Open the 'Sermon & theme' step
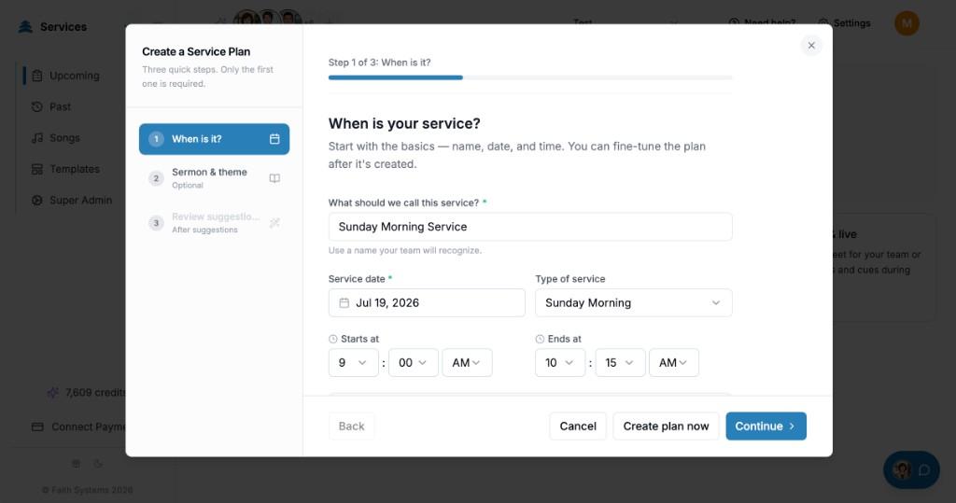This screenshot has width=956, height=503. click(214, 178)
